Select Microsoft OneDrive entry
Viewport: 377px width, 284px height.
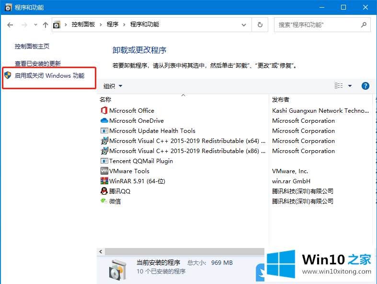tap(137, 121)
